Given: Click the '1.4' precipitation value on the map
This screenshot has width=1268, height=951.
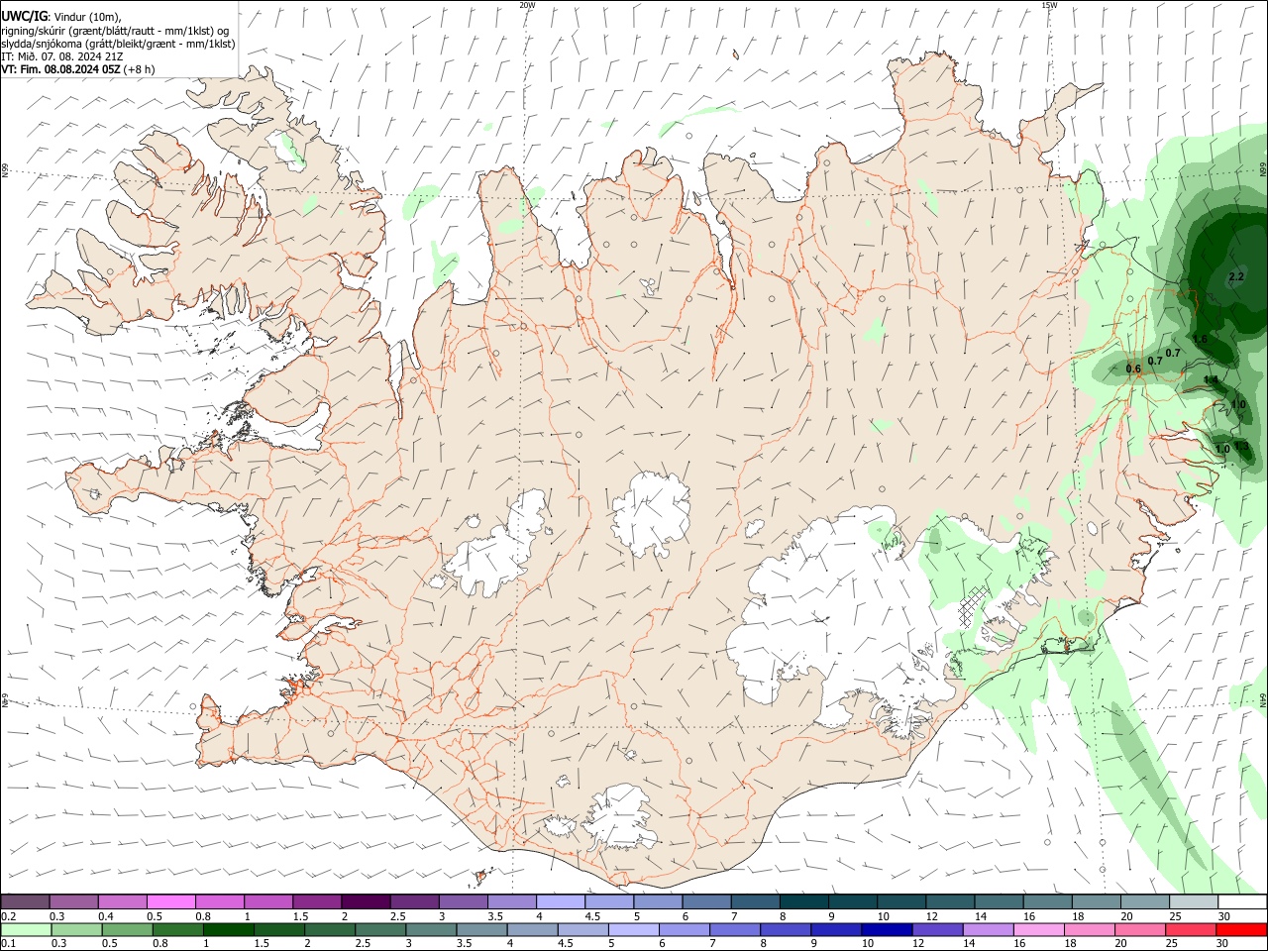Looking at the screenshot, I should tap(1211, 379).
